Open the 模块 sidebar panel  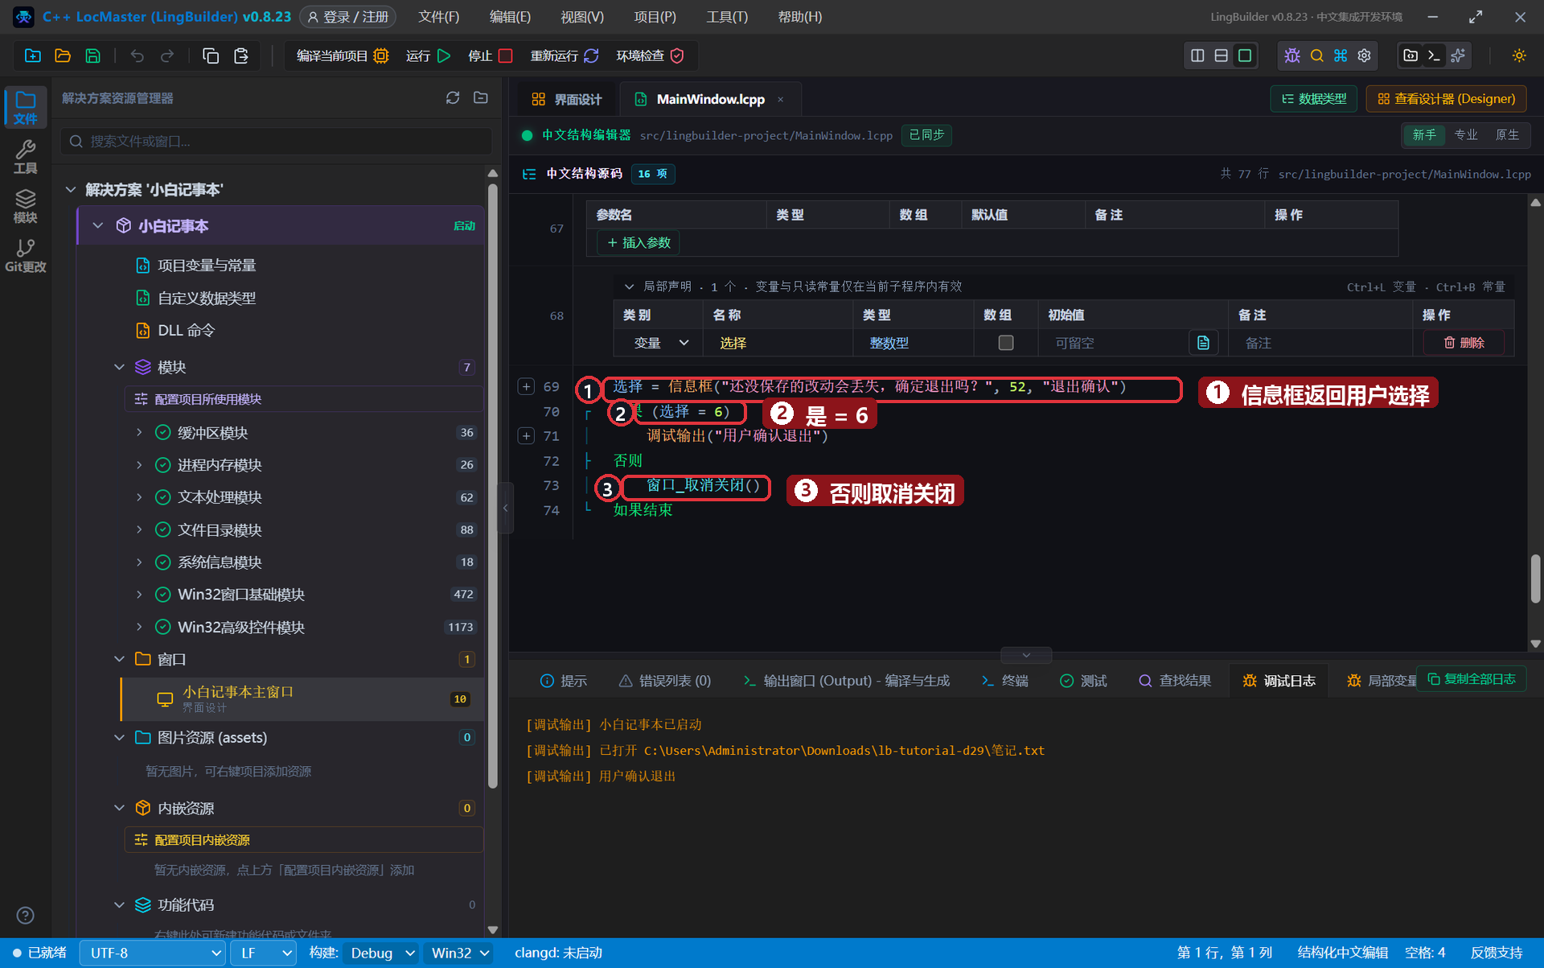coord(26,207)
